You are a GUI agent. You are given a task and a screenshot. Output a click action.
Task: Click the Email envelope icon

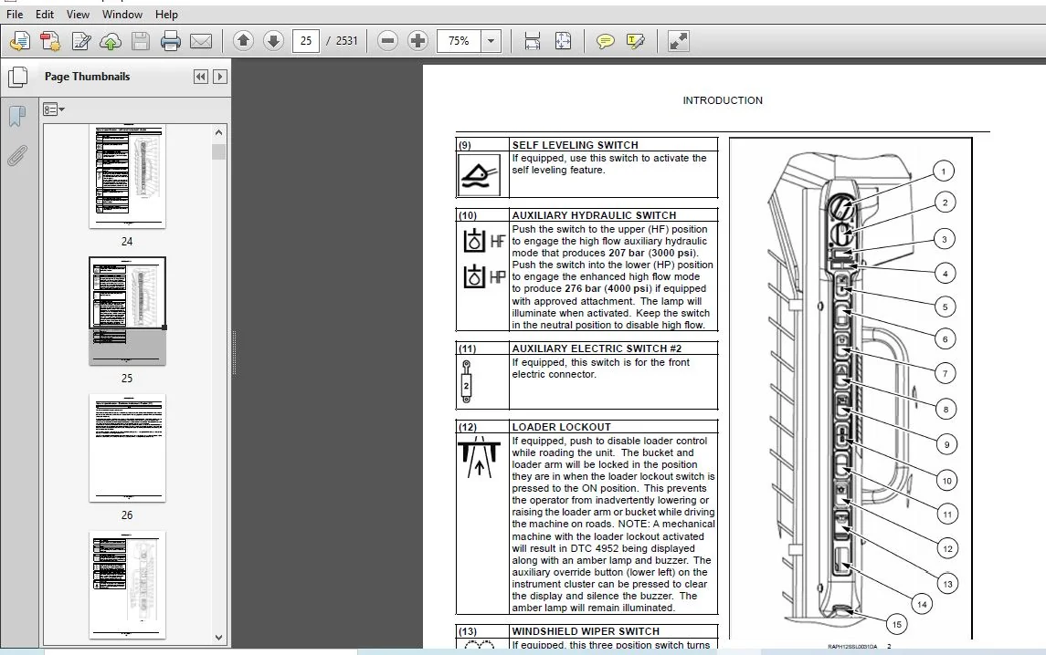click(x=201, y=41)
